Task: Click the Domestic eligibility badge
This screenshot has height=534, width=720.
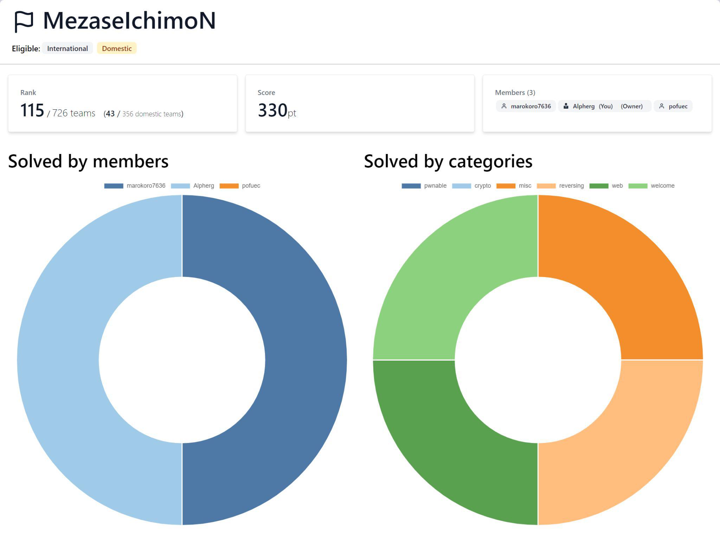Action: (117, 49)
